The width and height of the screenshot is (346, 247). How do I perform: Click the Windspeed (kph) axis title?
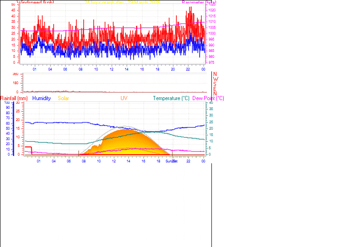[x=35, y=2]
